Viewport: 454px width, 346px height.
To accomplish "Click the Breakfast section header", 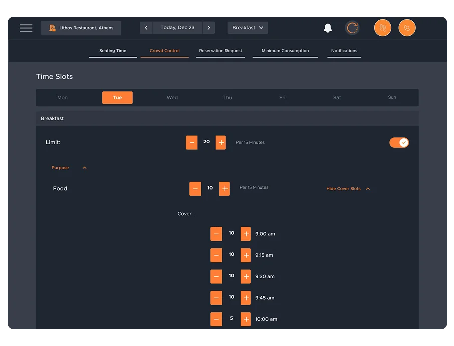I will [x=228, y=118].
